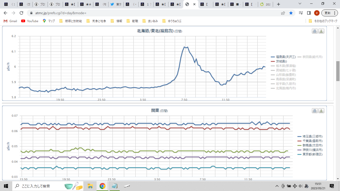Show hidden system tray icons
The image size is (340, 191).
tap(277, 186)
